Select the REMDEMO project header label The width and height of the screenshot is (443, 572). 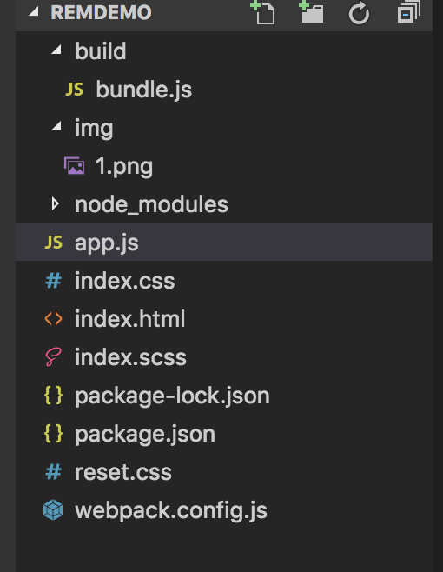coord(101,12)
